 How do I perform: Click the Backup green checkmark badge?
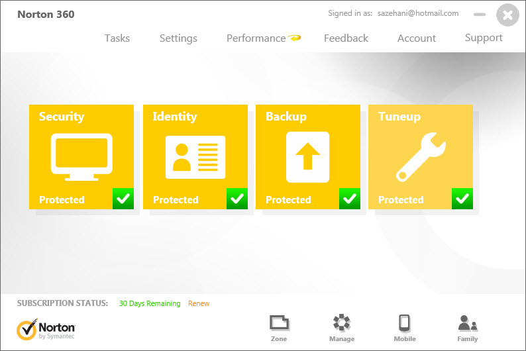pos(350,199)
